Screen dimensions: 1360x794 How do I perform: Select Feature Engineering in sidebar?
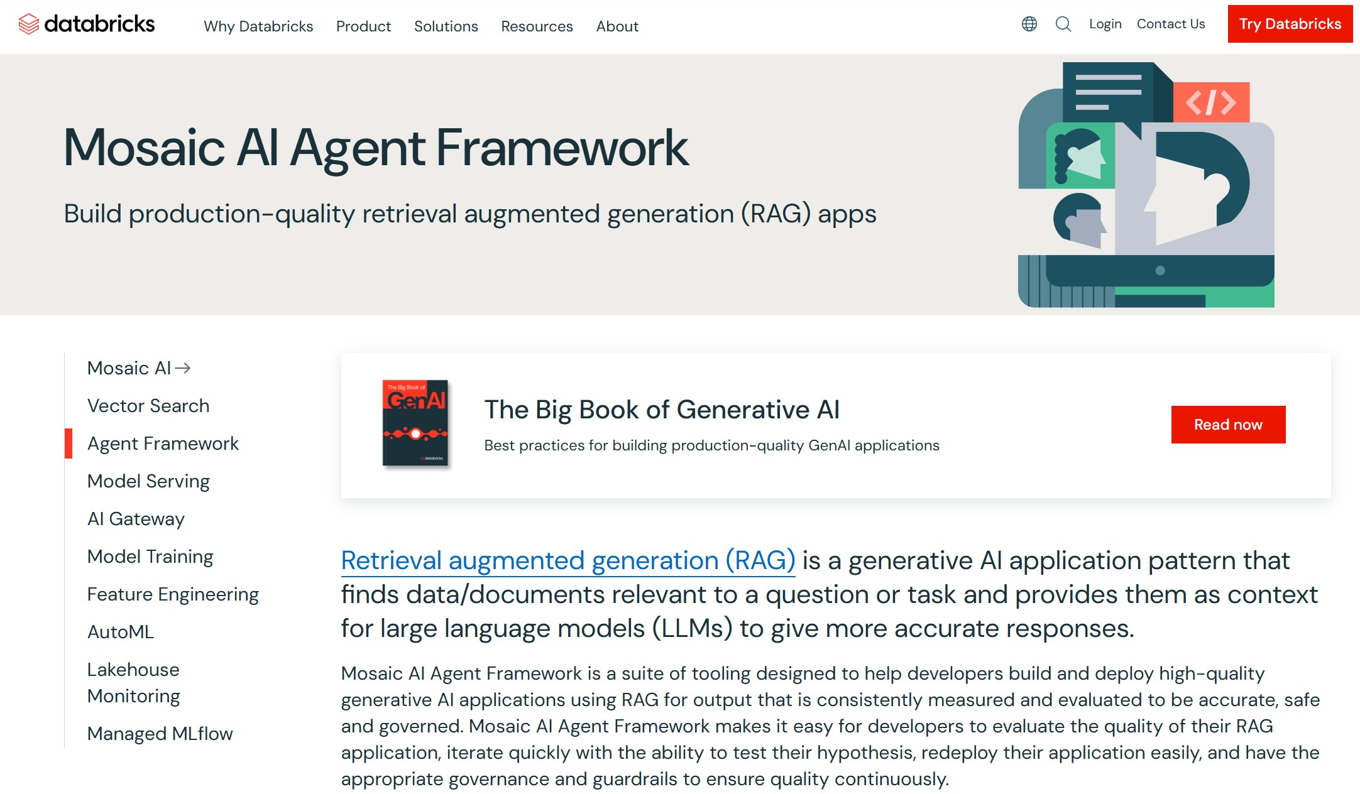(173, 594)
